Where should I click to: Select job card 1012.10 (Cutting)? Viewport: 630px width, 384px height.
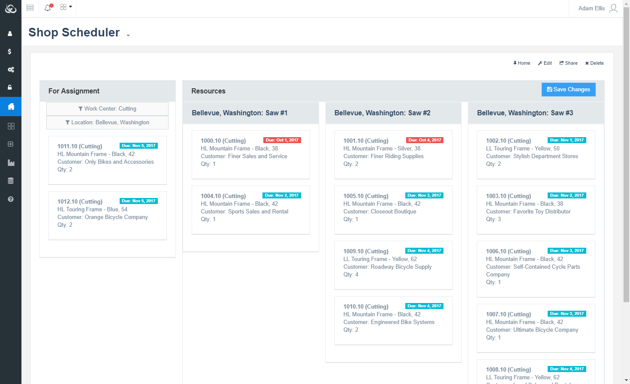click(108, 216)
